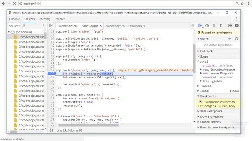This screenshot has height=141, width=252.
Task: Step over next function call
Action: click(x=207, y=25)
